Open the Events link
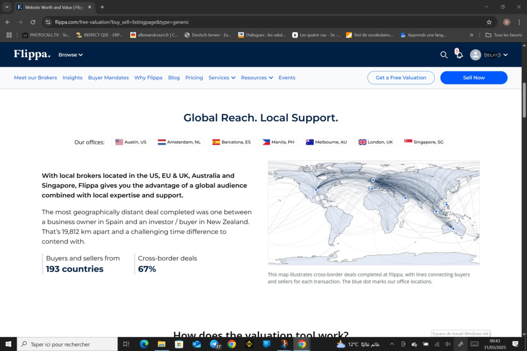 pos(287,78)
